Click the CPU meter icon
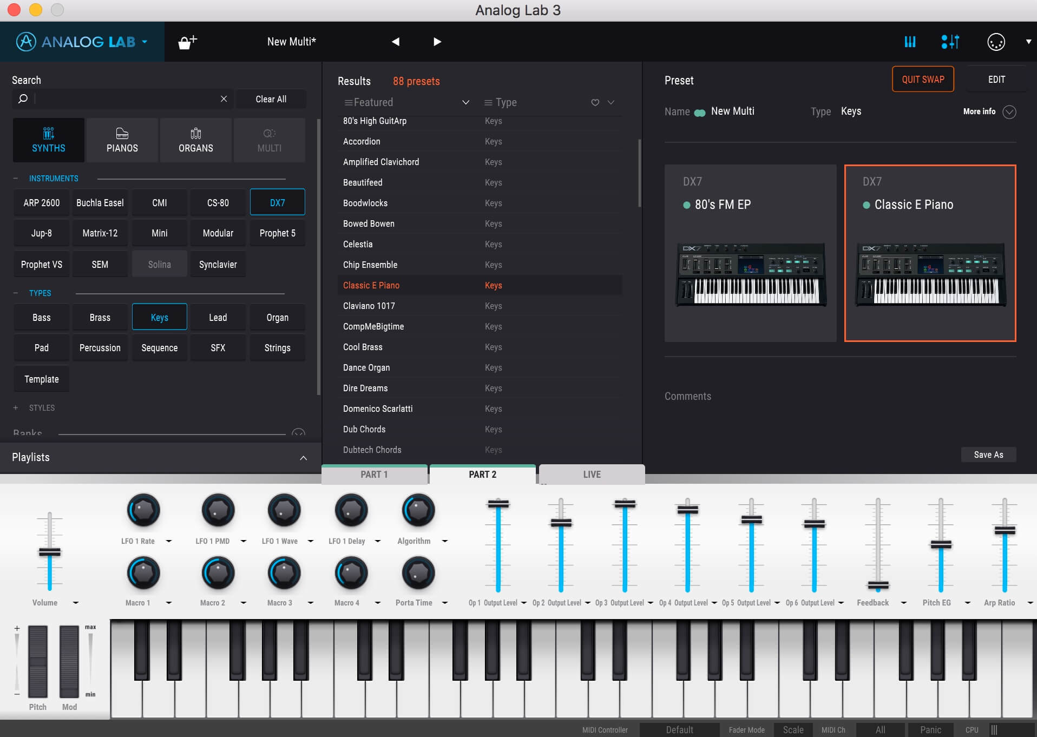Screen dimensions: 1037x737 coord(994,730)
